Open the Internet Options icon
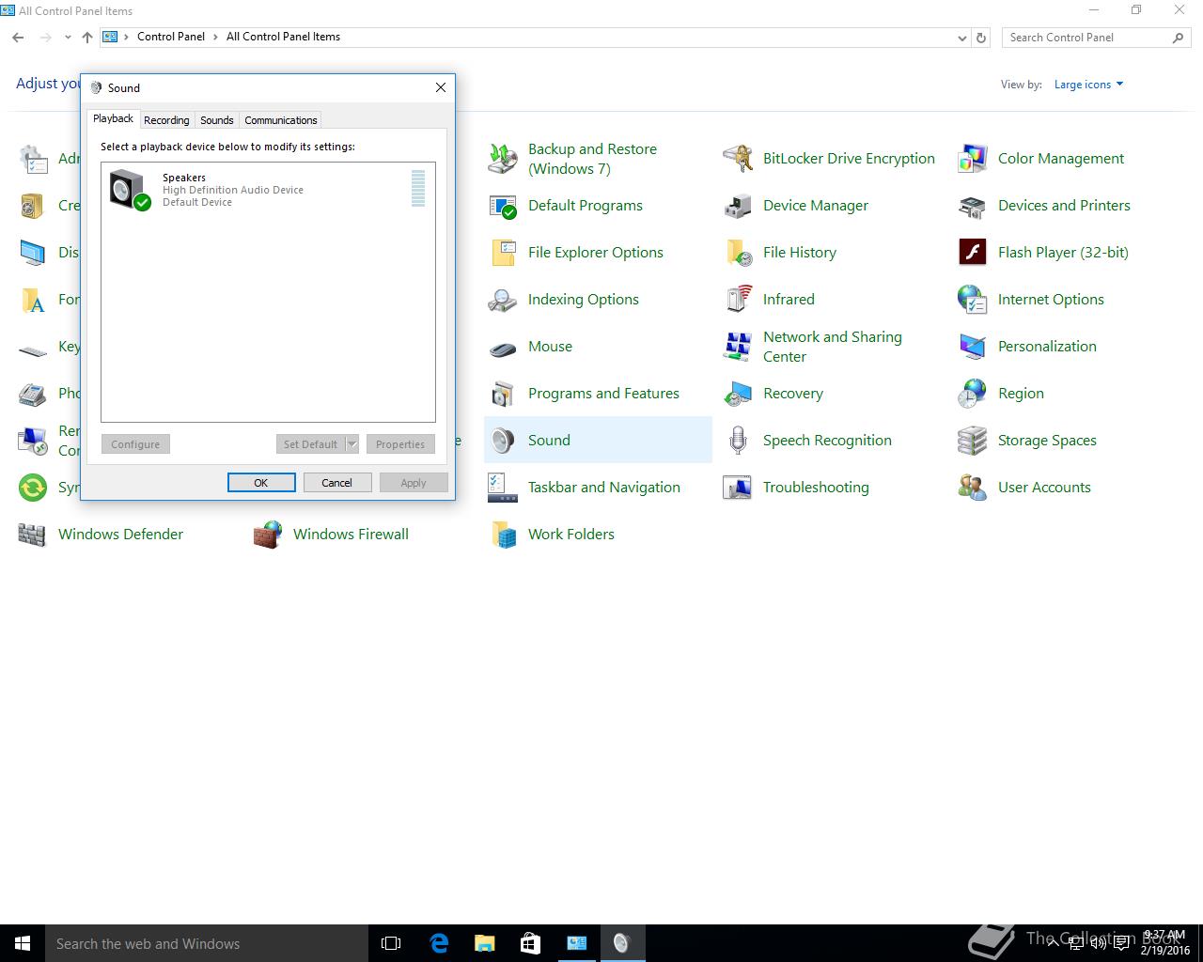 [x=973, y=300]
